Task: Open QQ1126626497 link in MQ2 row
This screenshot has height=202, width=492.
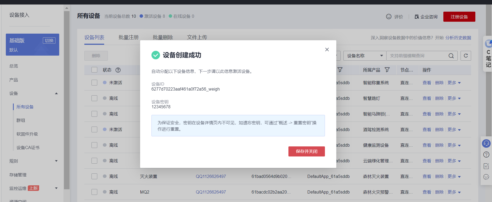Action: (x=211, y=192)
